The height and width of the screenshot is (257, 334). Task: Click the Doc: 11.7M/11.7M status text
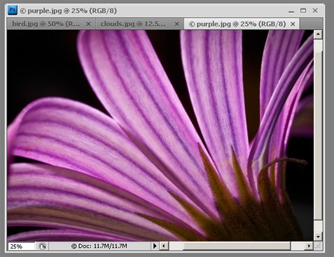coord(99,246)
